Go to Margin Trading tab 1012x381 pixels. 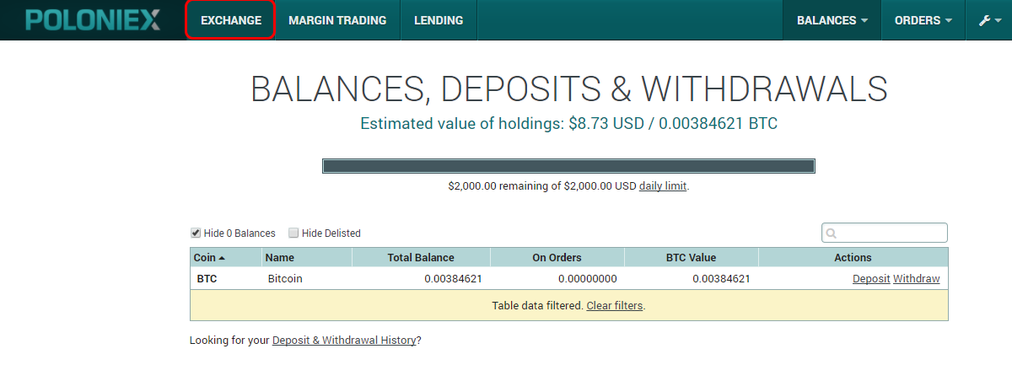(x=337, y=20)
